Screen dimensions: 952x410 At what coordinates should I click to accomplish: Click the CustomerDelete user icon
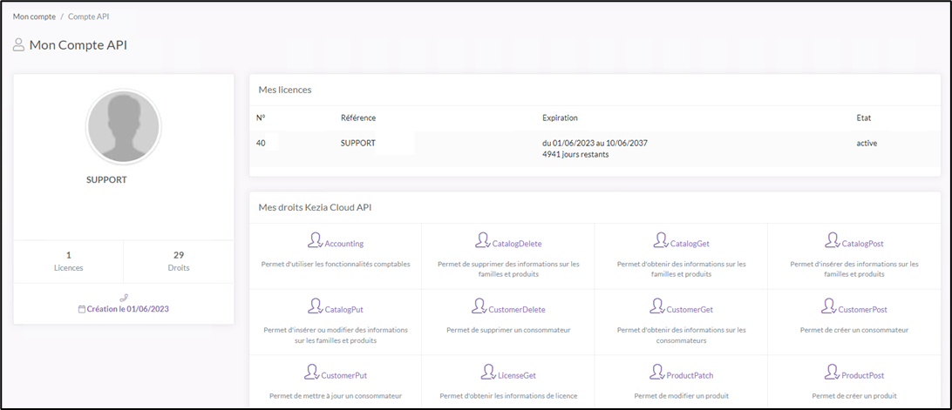[479, 306]
